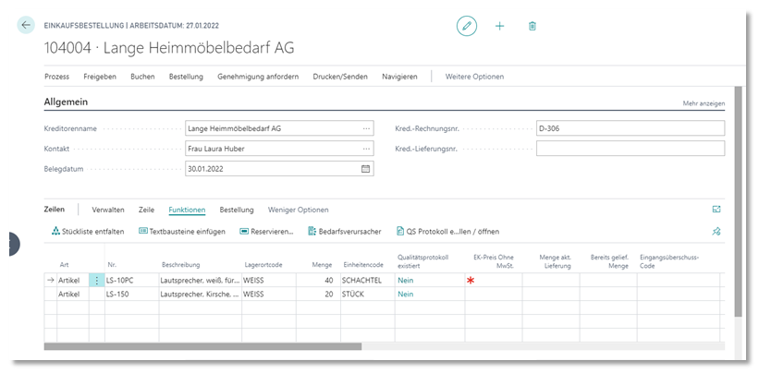Click the pencil edit icon
Screen dimensions: 759x373
coord(467,26)
